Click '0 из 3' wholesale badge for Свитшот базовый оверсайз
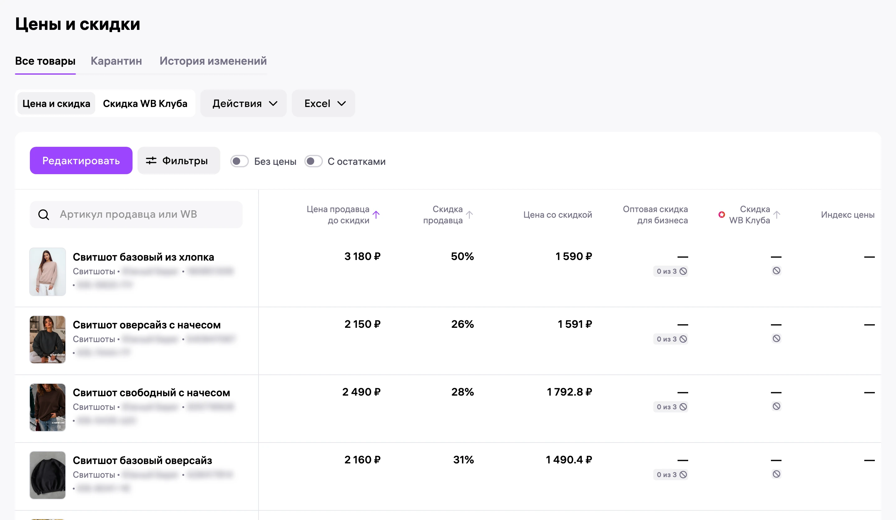 pyautogui.click(x=670, y=475)
